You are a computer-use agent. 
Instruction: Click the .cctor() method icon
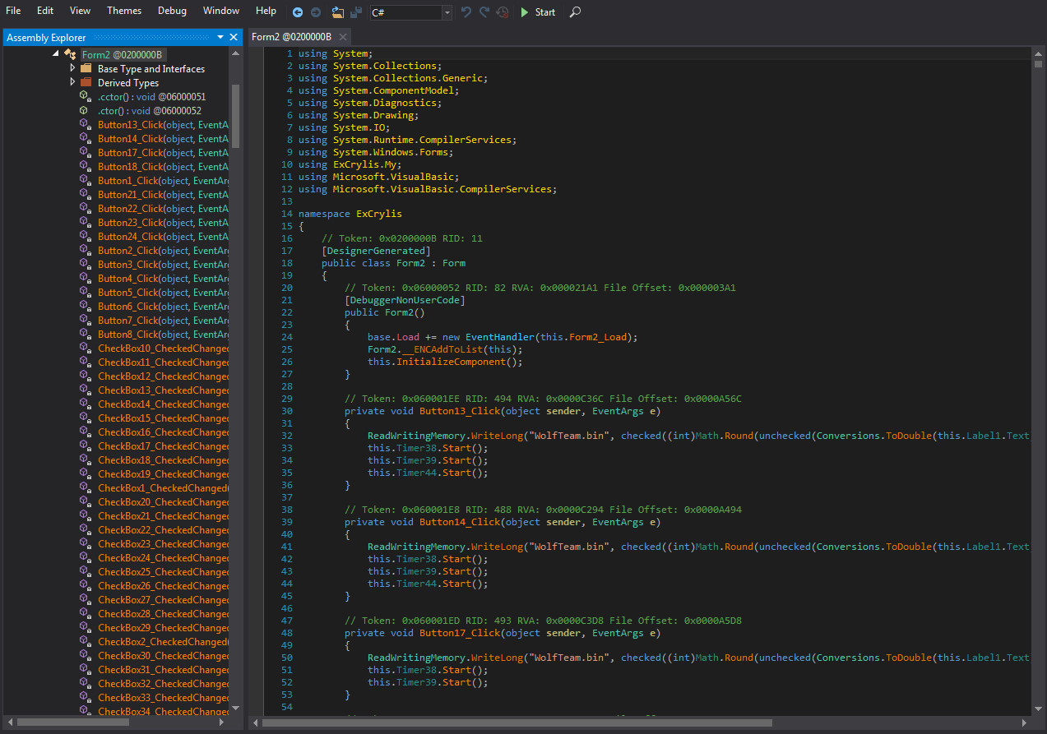[85, 96]
